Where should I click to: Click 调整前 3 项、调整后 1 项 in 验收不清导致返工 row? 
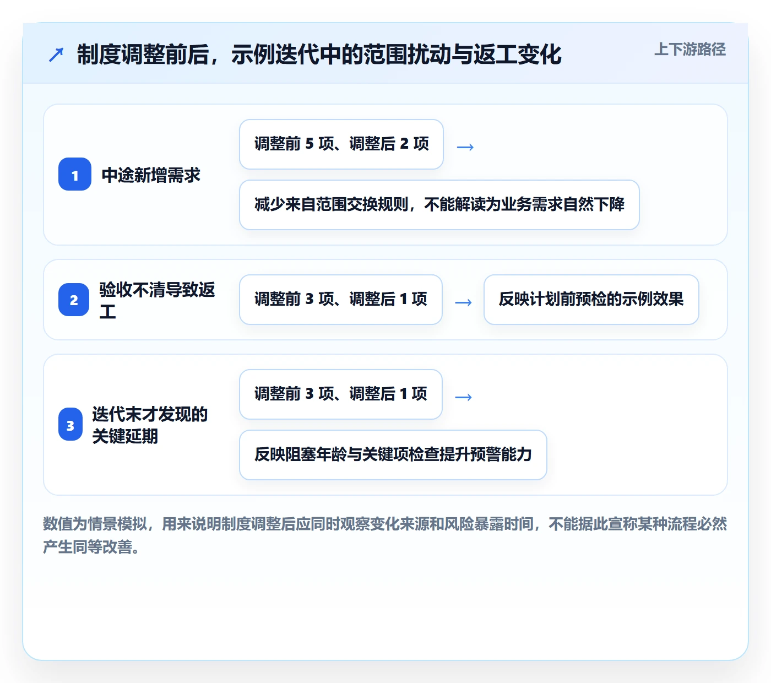341,300
